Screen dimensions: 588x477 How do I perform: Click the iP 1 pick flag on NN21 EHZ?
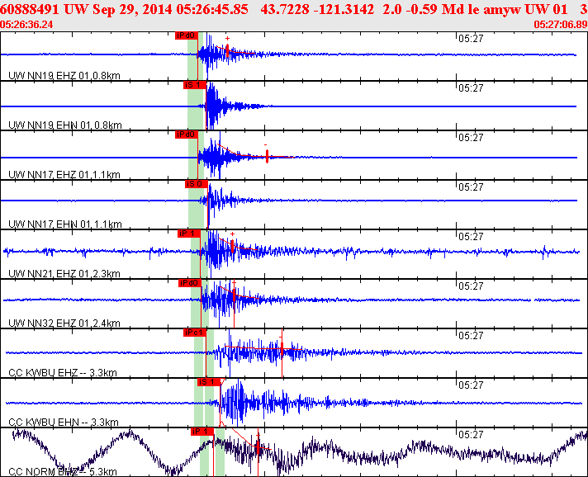coord(189,234)
